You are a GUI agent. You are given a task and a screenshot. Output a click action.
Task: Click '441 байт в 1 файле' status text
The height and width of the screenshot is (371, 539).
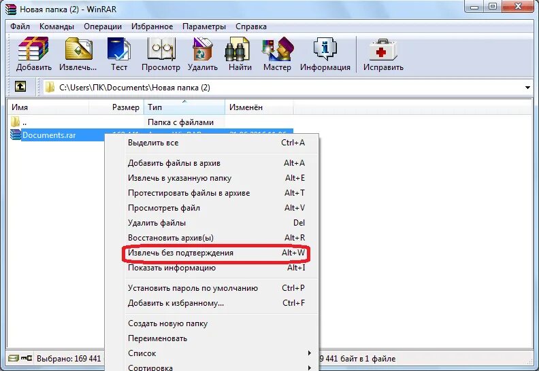[x=361, y=359]
